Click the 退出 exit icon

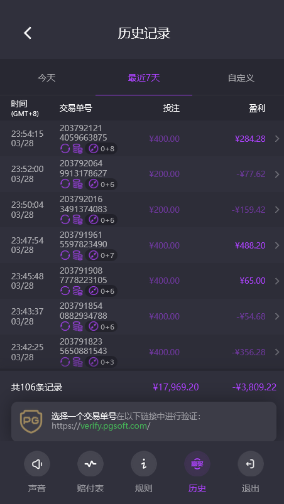251,464
